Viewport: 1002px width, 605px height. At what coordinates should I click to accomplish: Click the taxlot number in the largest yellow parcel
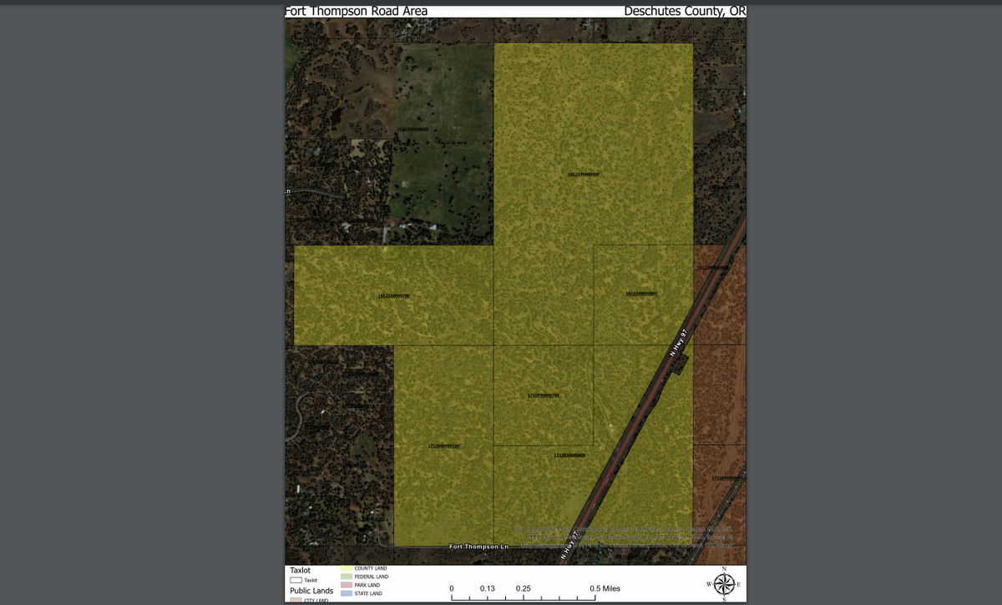583,174
